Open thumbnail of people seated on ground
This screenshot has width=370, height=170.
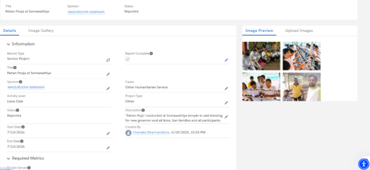[261, 56]
